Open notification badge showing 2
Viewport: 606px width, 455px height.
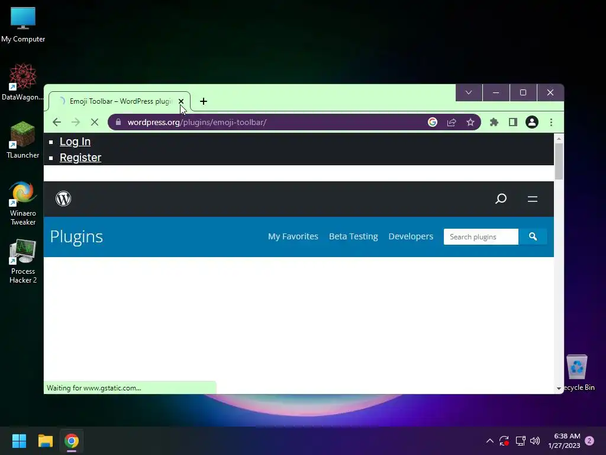point(589,441)
